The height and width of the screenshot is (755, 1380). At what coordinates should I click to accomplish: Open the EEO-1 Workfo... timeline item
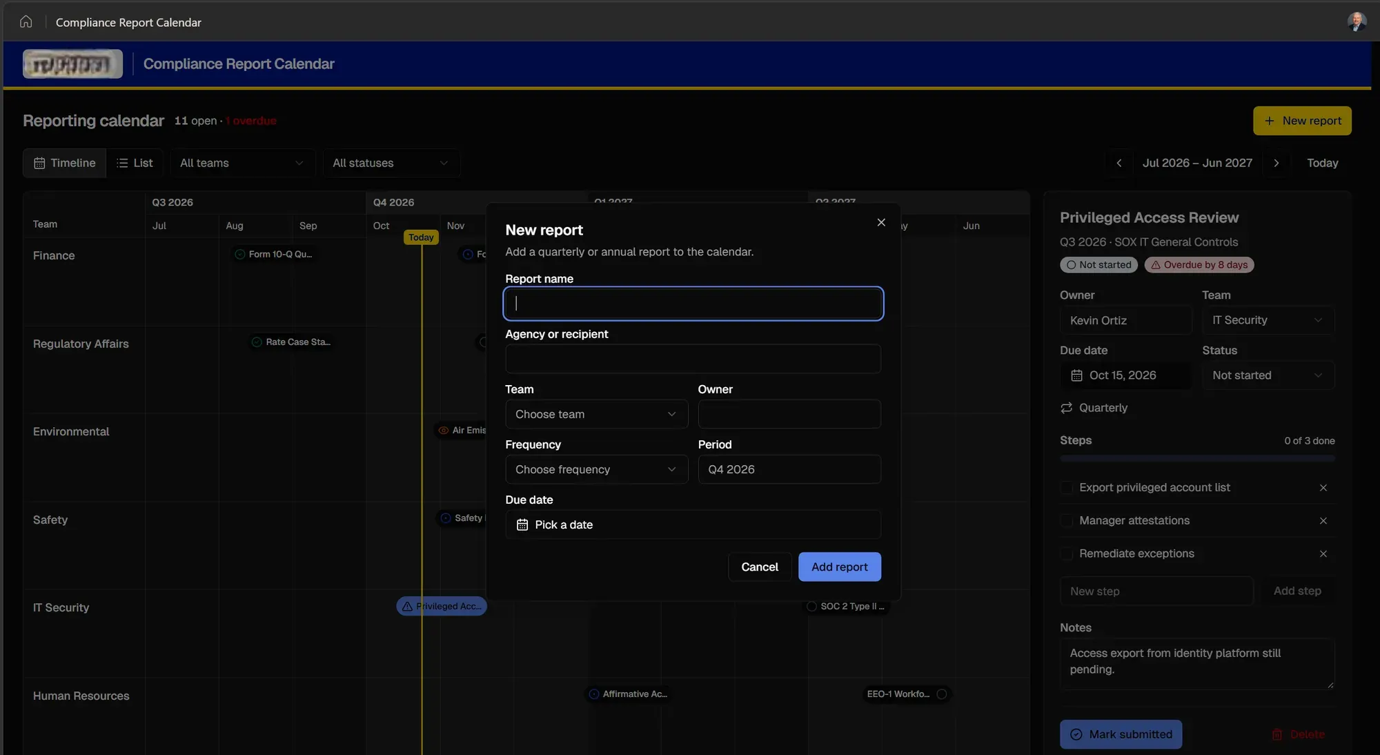click(x=907, y=694)
